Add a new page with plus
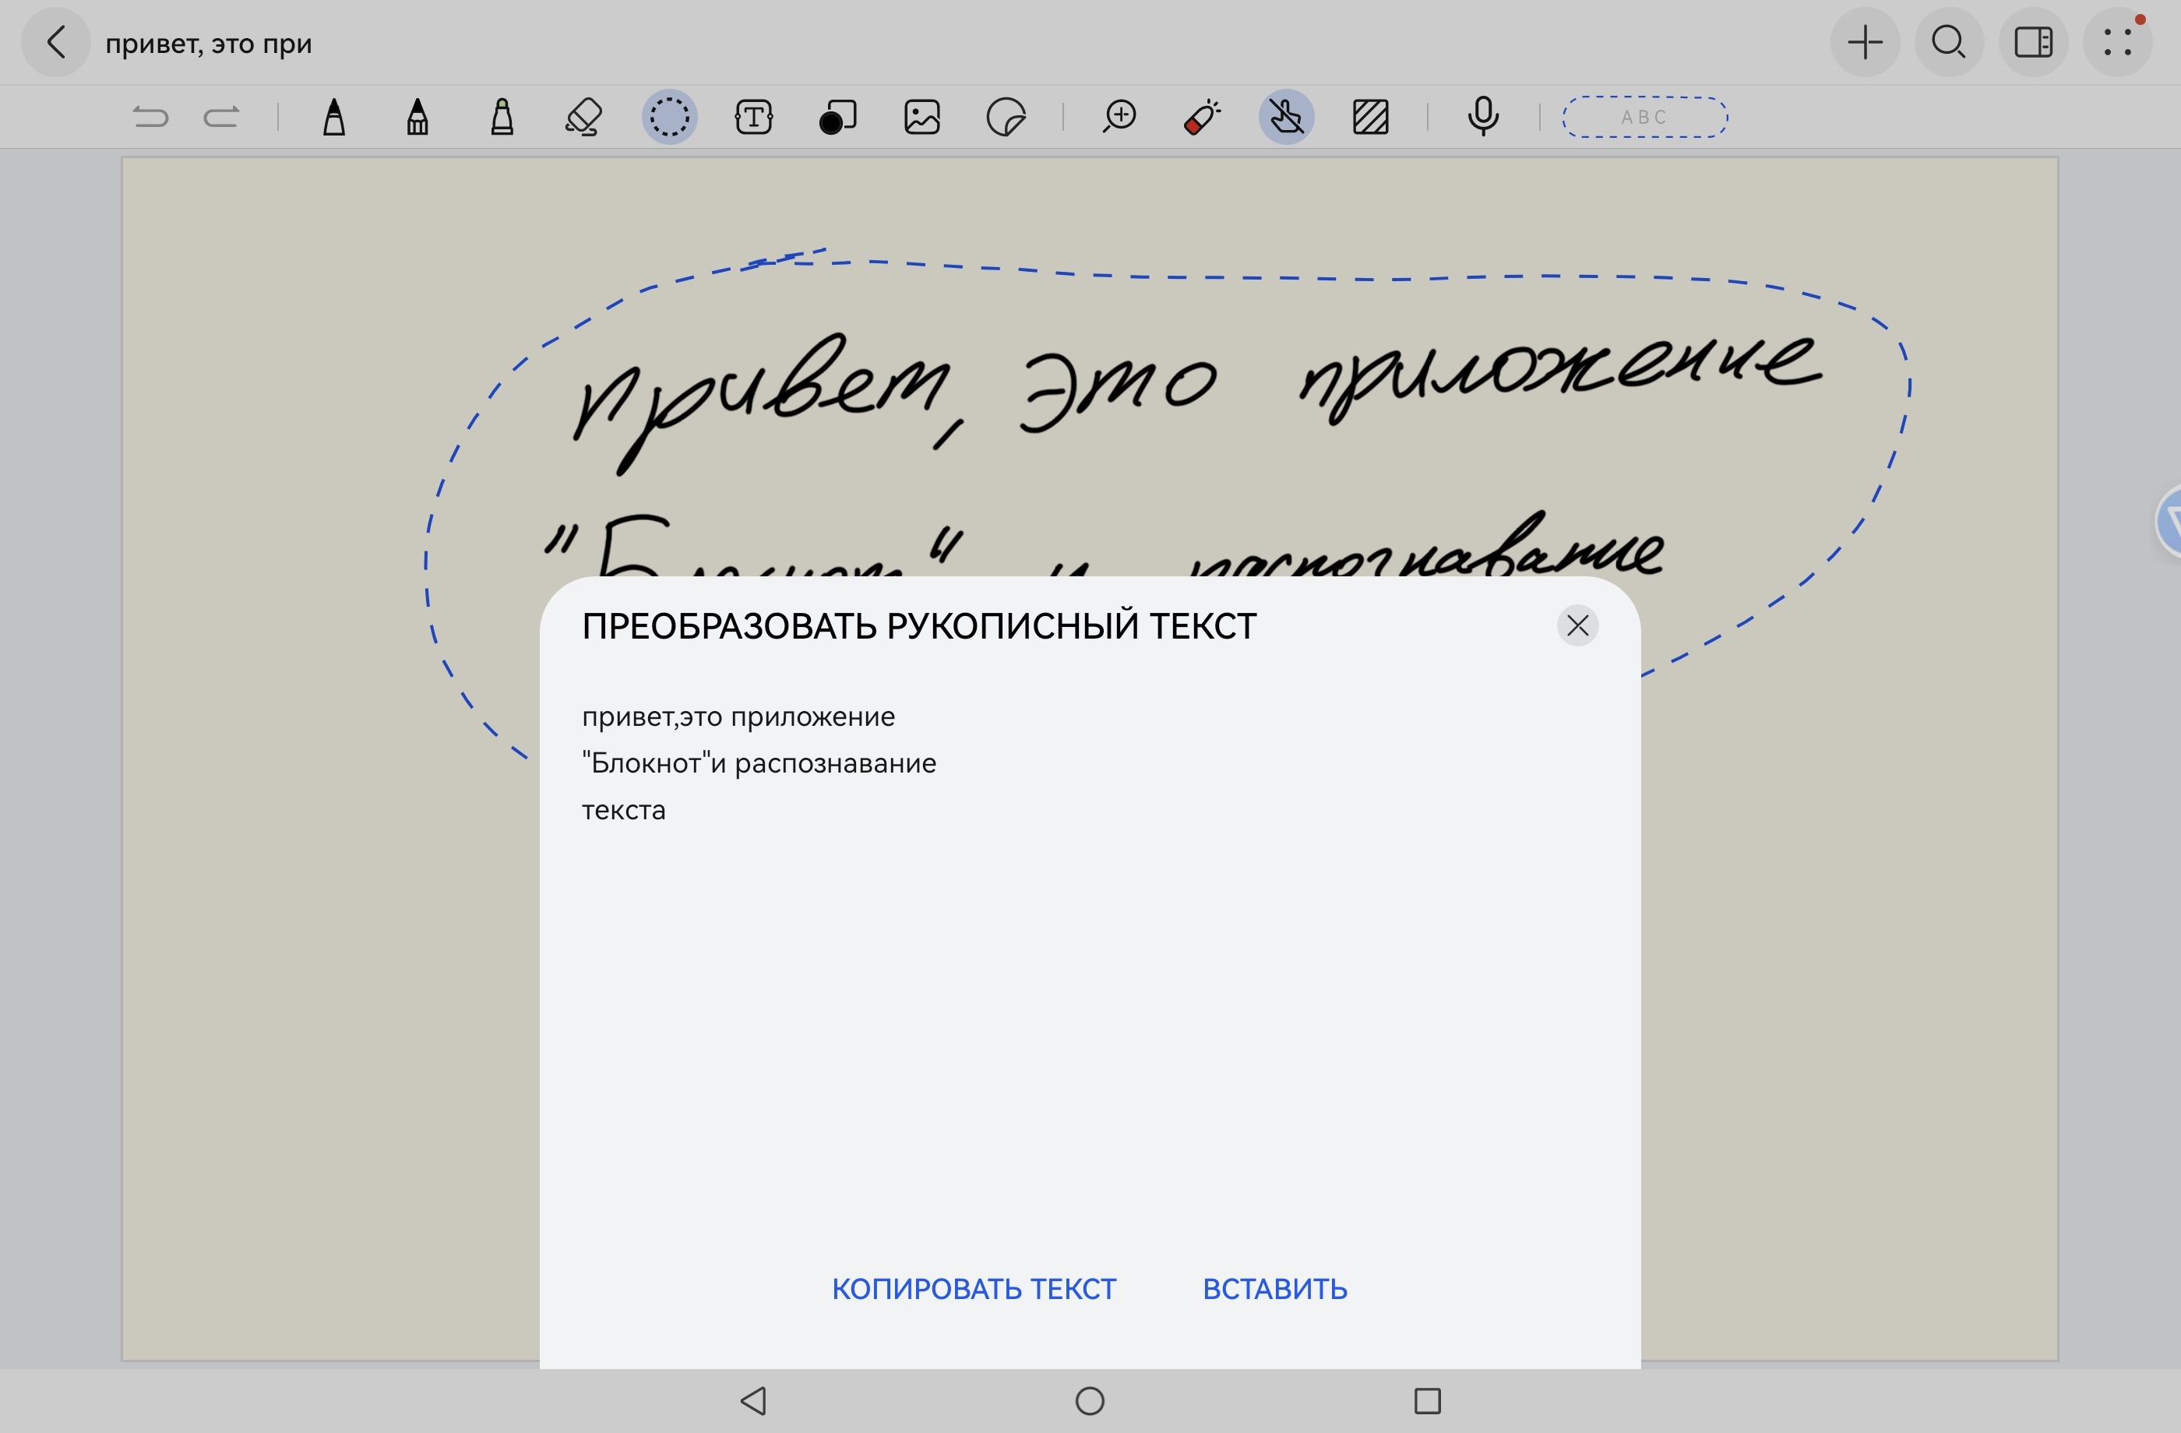 [1864, 42]
